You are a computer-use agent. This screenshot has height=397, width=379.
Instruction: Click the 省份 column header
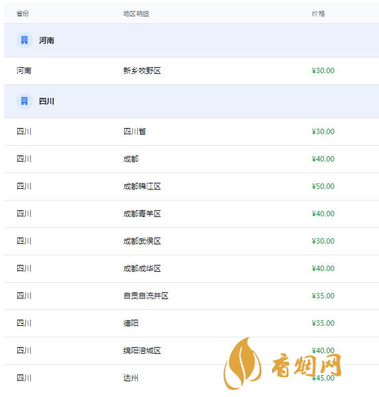point(23,14)
